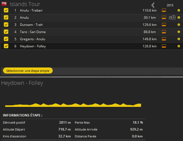Click the Sélectionner une étape simple button

pyautogui.click(x=28, y=71)
